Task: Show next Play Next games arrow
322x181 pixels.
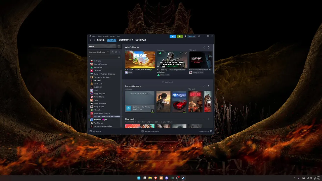Action: (x=209, y=119)
